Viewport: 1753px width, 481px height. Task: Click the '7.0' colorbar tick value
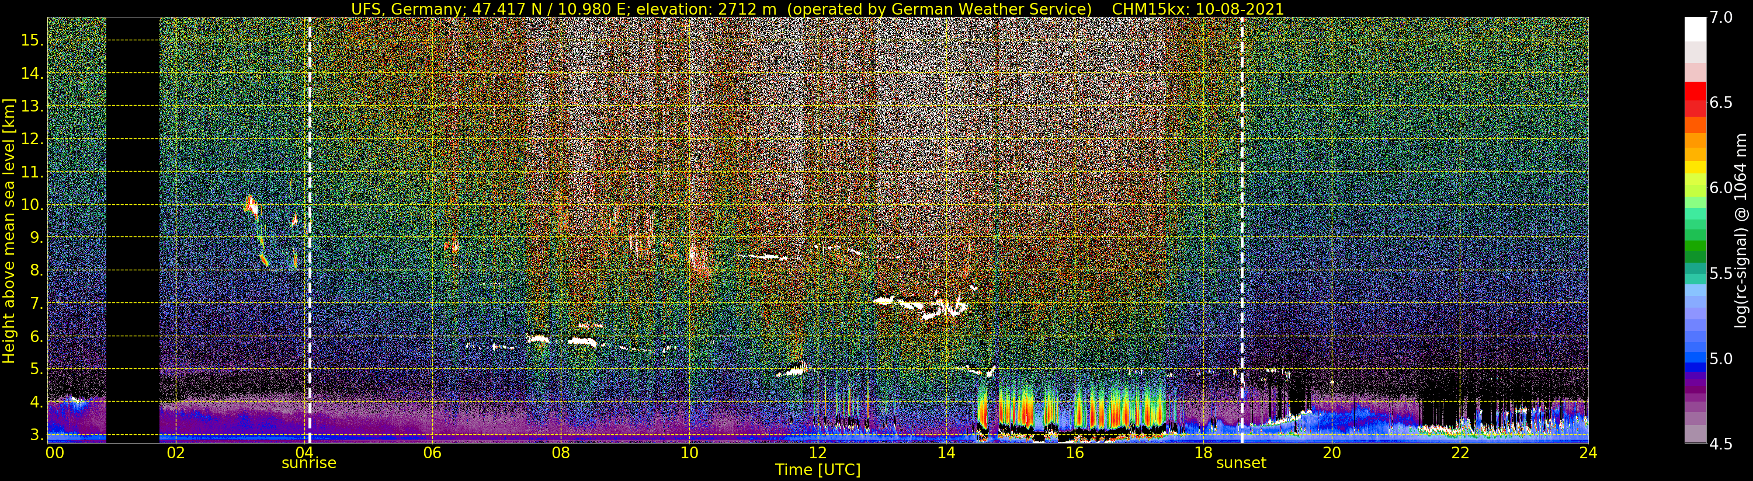tap(1721, 18)
